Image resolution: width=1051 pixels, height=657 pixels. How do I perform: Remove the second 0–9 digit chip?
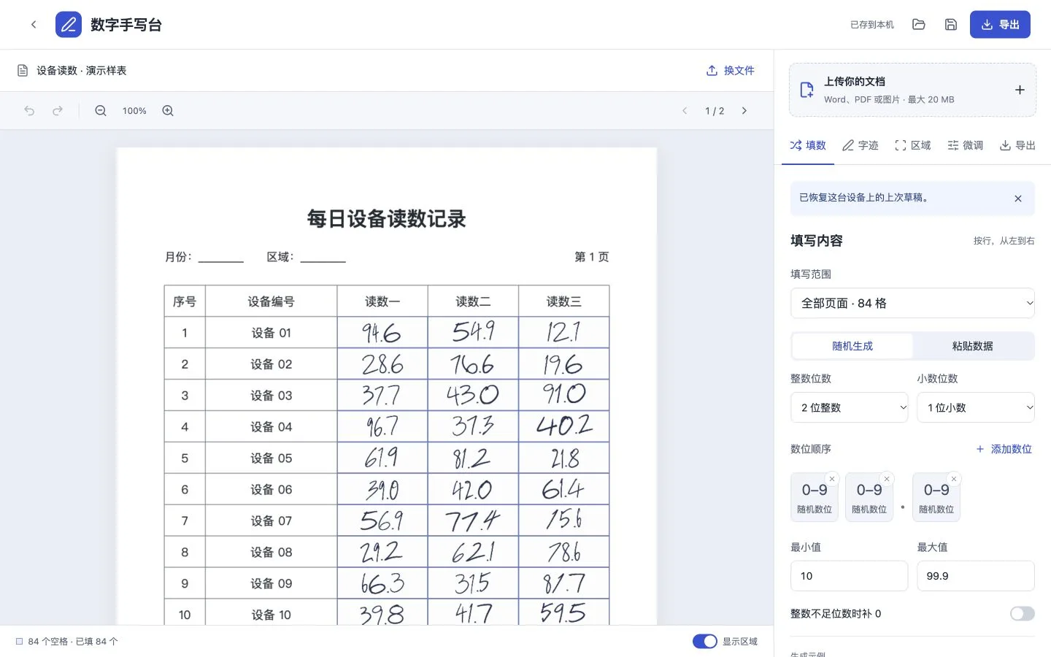point(887,479)
